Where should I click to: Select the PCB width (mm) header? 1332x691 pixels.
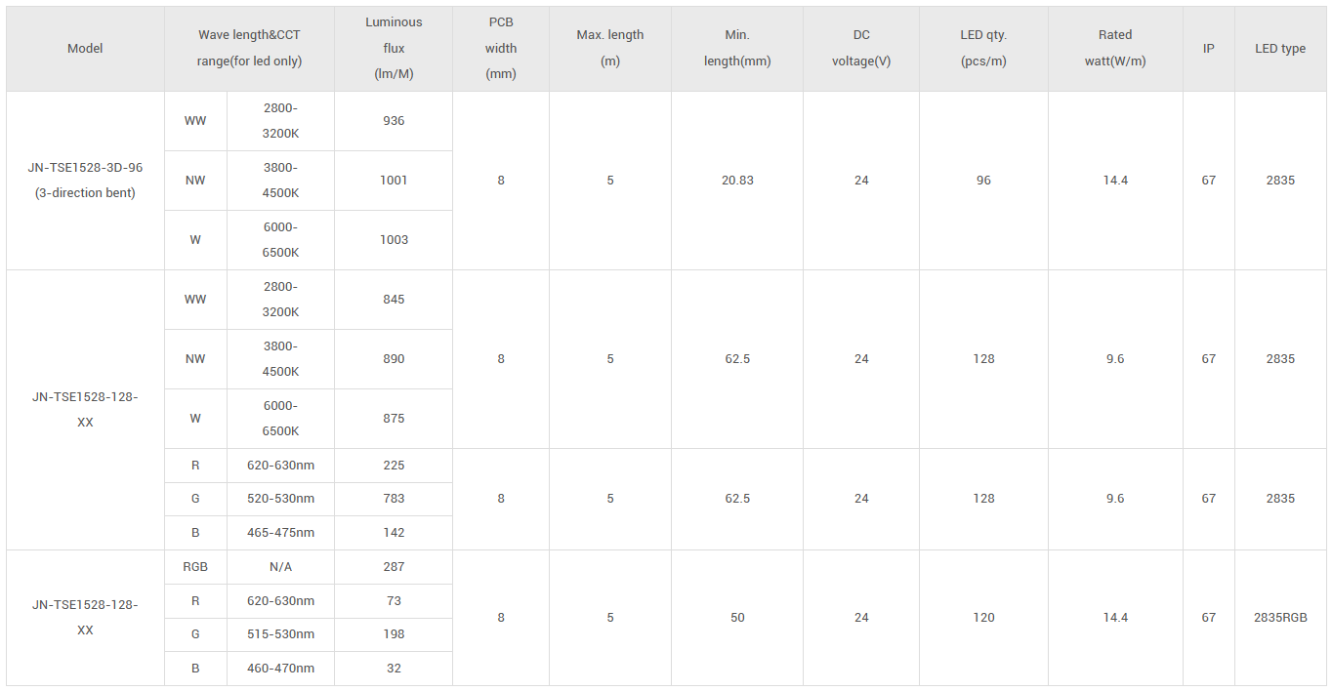coord(501,48)
